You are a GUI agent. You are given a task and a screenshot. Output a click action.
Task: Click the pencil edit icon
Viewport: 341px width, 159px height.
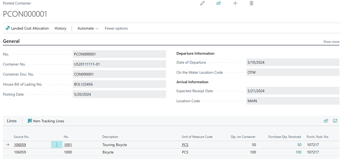pyautogui.click(x=202, y=3)
